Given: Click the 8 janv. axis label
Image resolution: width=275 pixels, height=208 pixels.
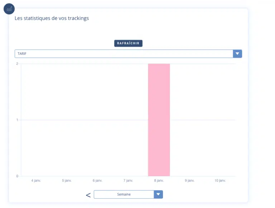Looking at the screenshot, I should tap(159, 181).
